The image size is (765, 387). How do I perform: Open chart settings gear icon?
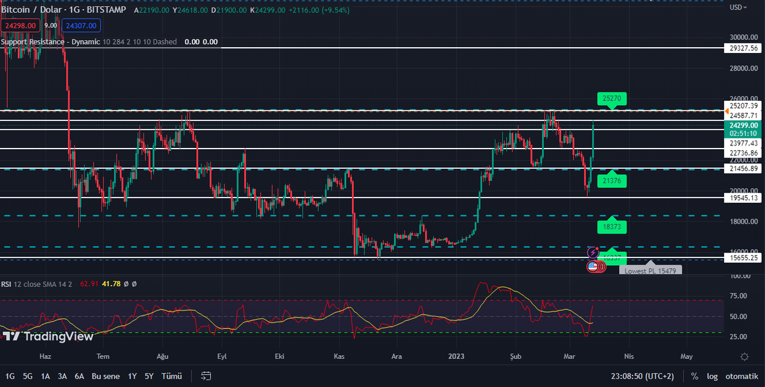[x=744, y=356]
